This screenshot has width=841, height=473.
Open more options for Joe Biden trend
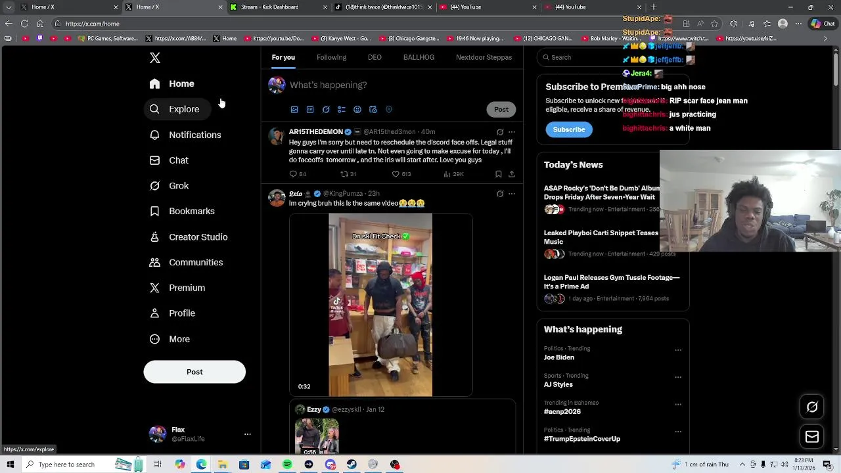click(x=678, y=350)
